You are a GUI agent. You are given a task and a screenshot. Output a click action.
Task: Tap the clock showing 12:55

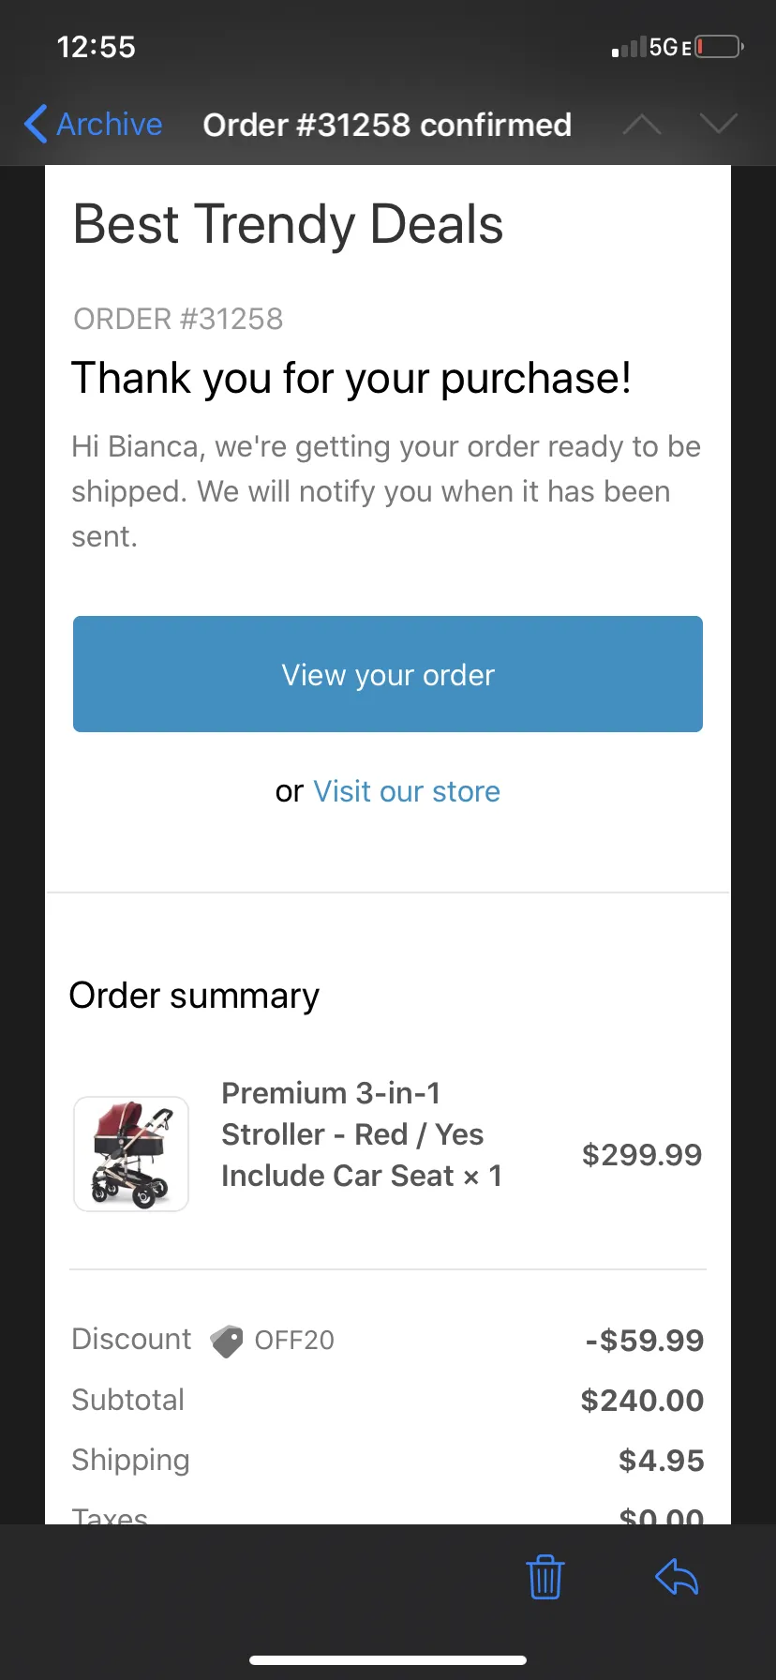pos(96,47)
